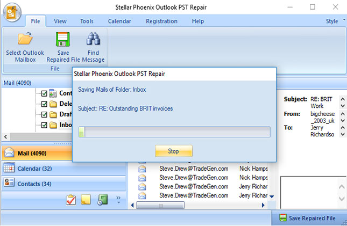Open Notes via the yellow sticky icon
The height and width of the screenshot is (226, 347).
click(x=86, y=200)
